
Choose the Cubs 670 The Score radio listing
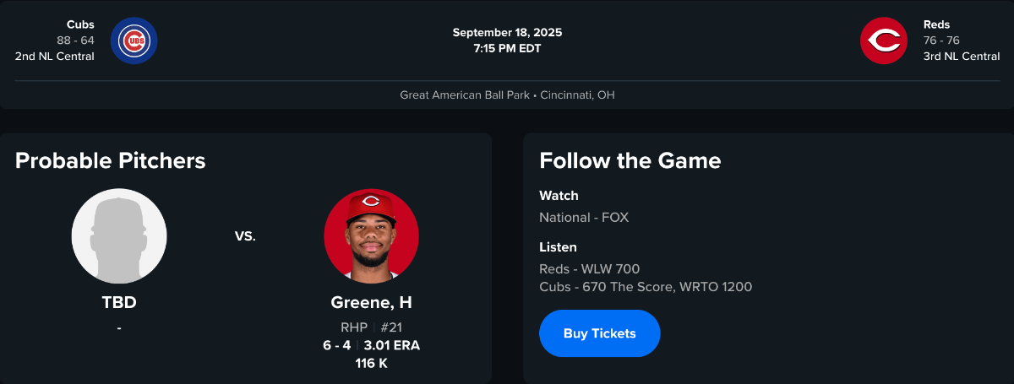pyautogui.click(x=646, y=287)
